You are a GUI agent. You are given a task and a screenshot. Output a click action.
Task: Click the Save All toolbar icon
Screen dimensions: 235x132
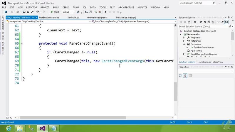pyautogui.click(x=32, y=12)
